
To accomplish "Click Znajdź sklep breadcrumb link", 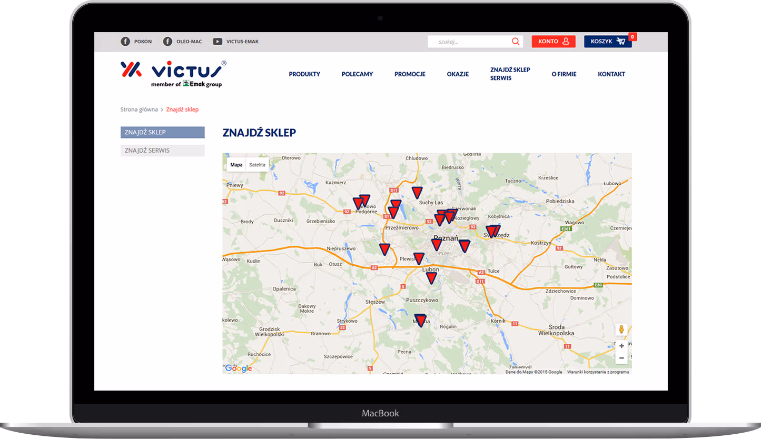I will [182, 109].
